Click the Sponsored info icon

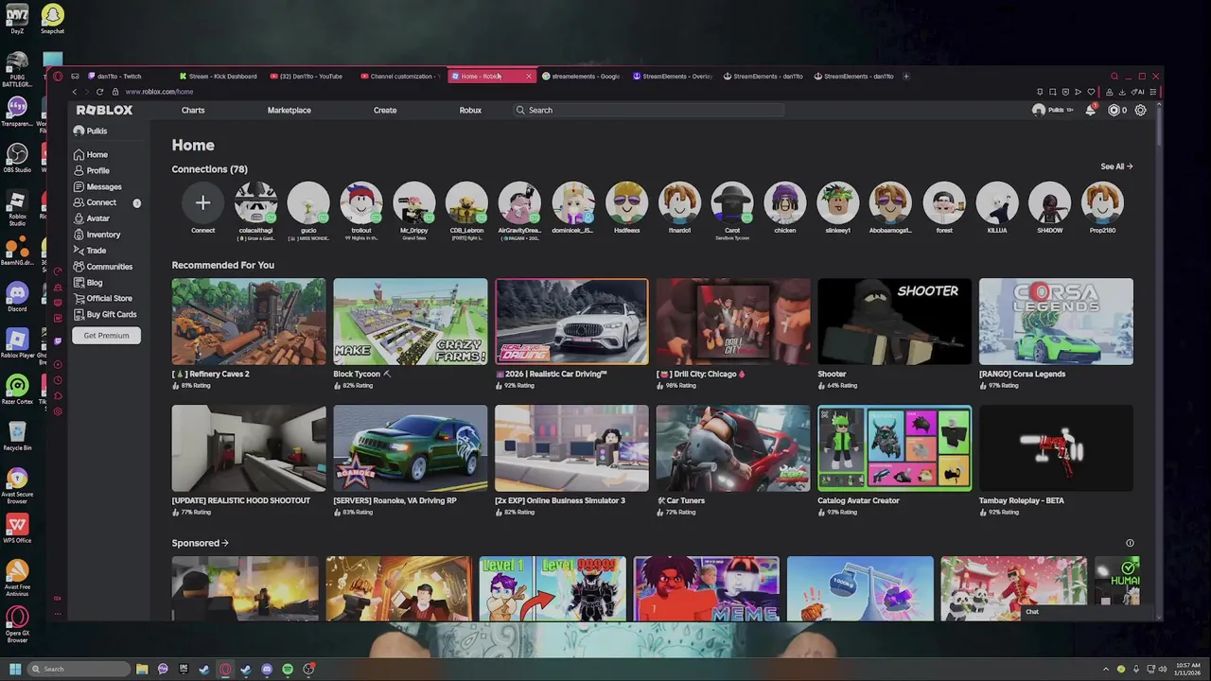(1130, 543)
